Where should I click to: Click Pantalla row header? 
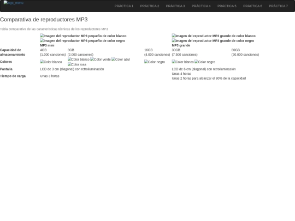click(x=6, y=69)
